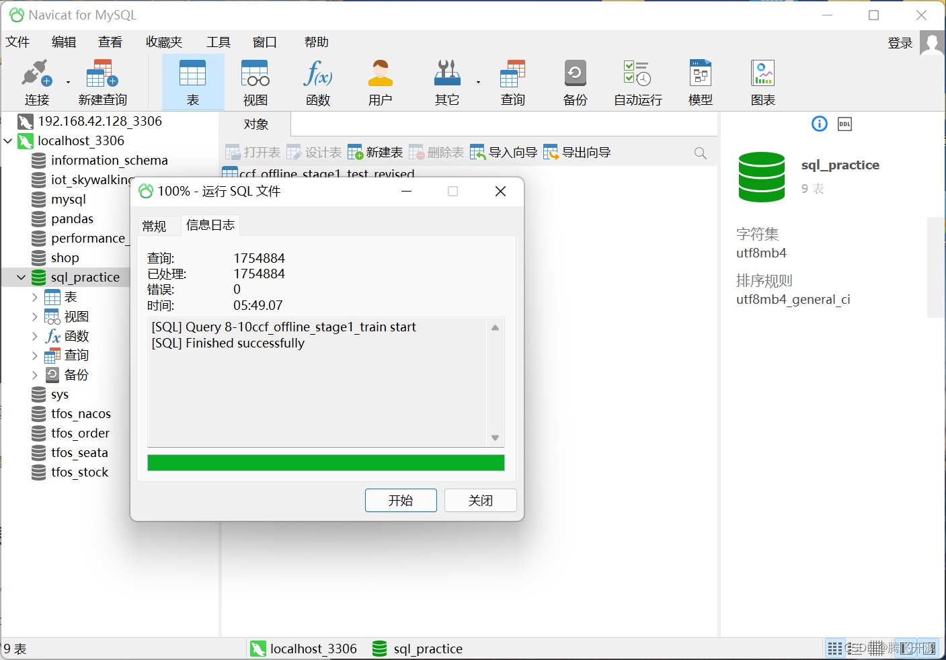Collapse the sql_practice database node

21,278
